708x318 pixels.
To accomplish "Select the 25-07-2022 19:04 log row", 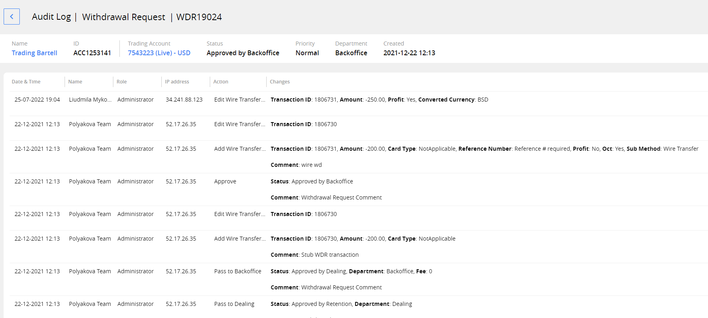I will coord(37,100).
